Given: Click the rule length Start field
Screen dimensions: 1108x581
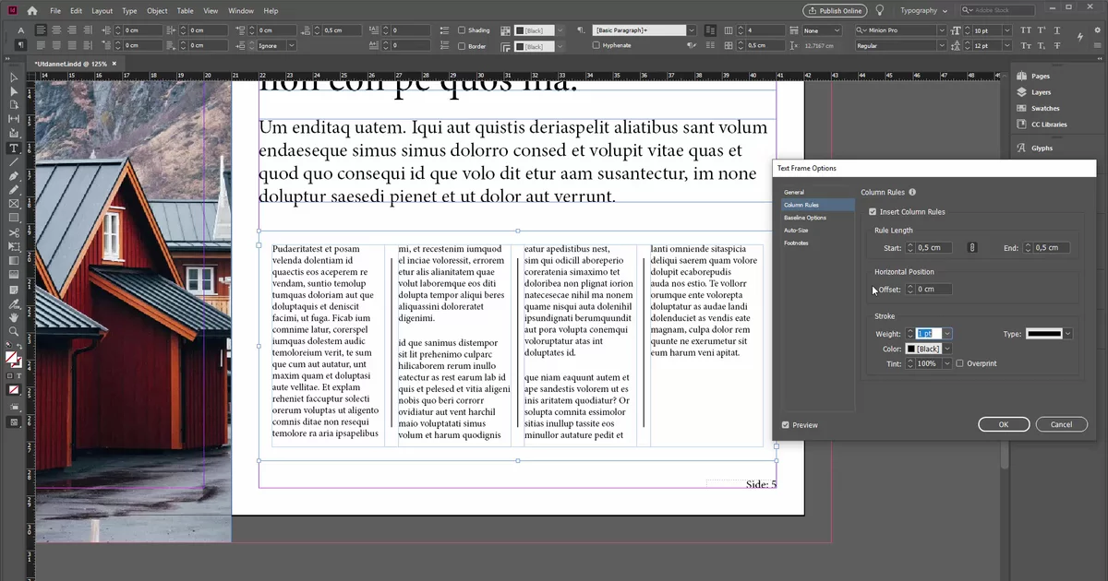Looking at the screenshot, I should tap(934, 247).
